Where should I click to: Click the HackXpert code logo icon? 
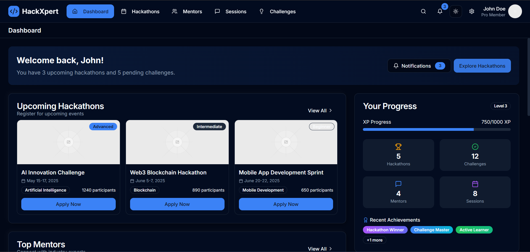tap(14, 11)
